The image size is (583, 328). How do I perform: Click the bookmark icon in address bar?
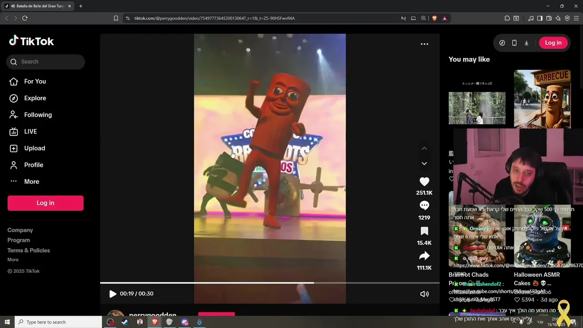pos(116,18)
